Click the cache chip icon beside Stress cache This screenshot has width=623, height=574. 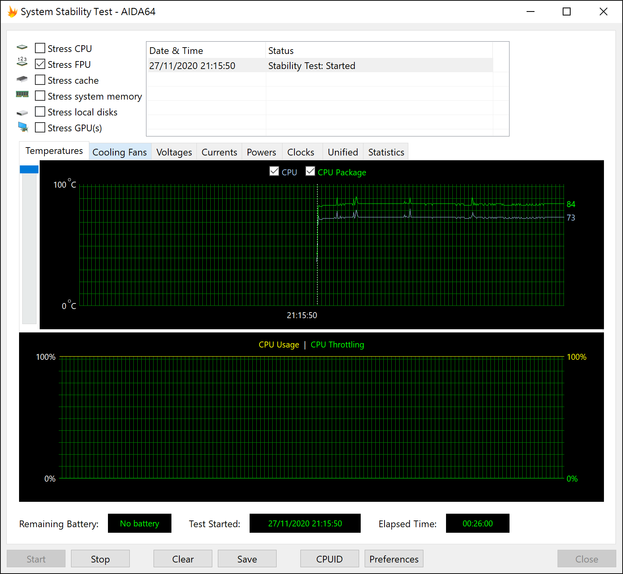click(22, 79)
